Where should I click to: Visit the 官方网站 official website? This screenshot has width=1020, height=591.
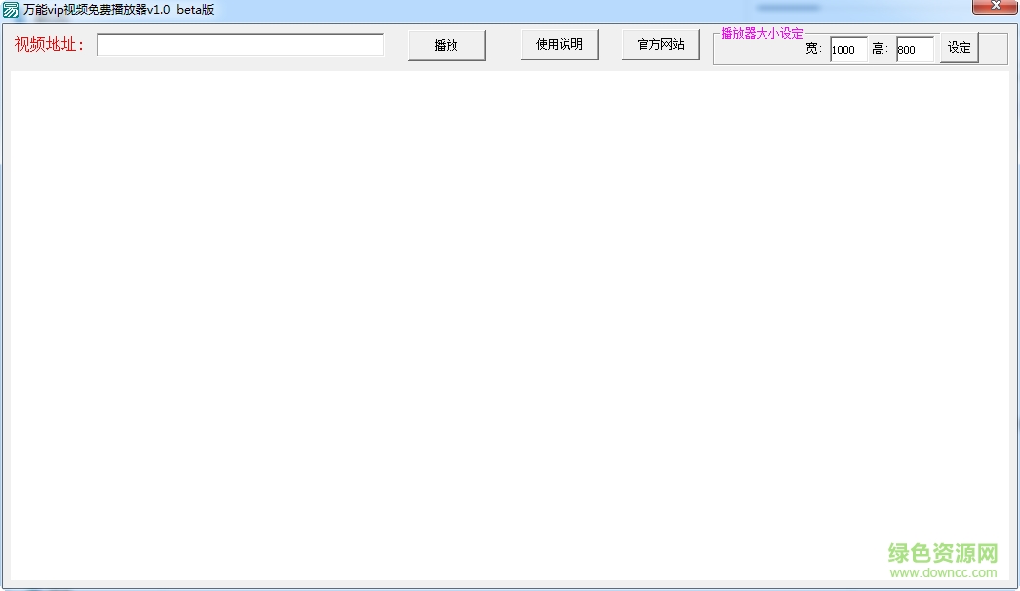click(661, 44)
